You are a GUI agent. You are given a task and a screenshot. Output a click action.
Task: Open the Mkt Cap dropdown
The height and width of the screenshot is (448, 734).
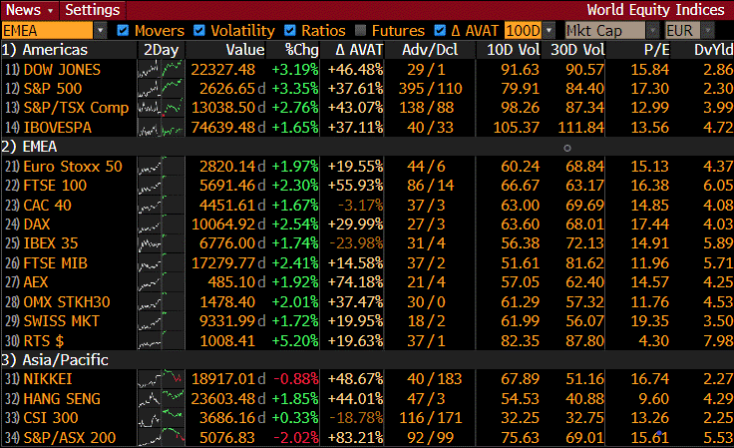(x=652, y=31)
